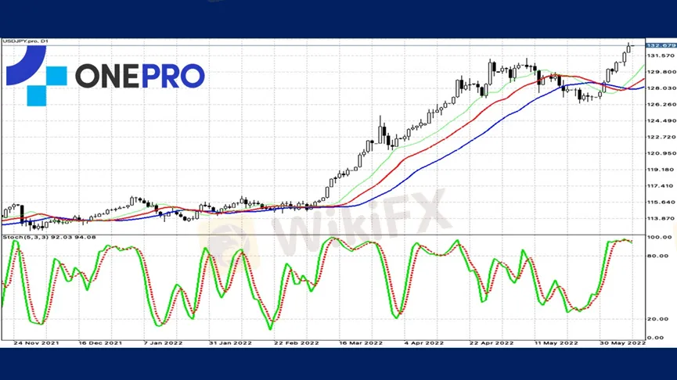This screenshot has height=380, width=677.
Task: Click the 24 Nov 2021 date label
Action: pyautogui.click(x=36, y=343)
